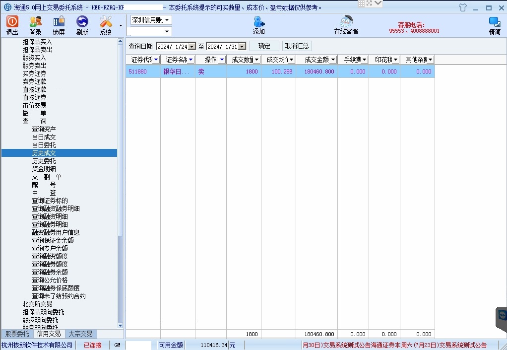This screenshot has width=507, height=350.
Task: Click the 锁屏 lock screen icon
Action: (59, 22)
